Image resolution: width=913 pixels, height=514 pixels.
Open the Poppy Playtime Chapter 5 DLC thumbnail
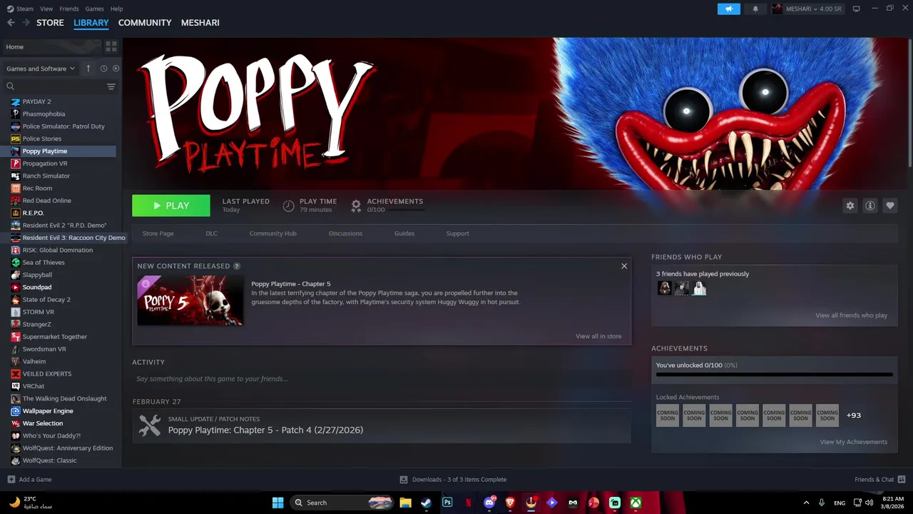190,301
